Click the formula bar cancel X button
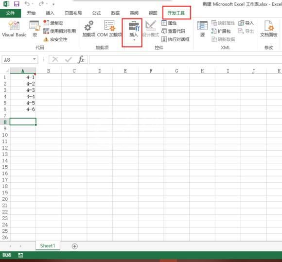This screenshot has height=262, width=282. coord(55,59)
